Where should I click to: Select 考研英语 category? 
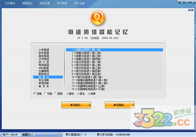[x=44, y=65]
